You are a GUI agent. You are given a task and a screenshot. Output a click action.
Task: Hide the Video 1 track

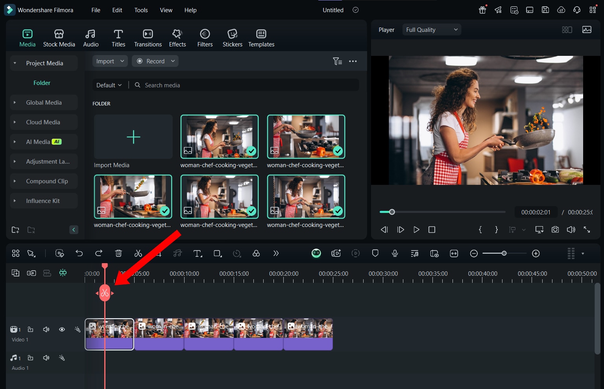pos(62,329)
